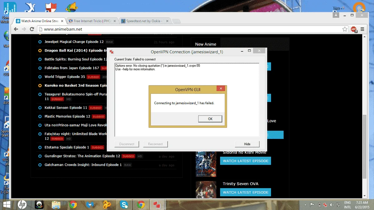This screenshot has width=374, height=210.
Task: Open the first Chrome taskbar icon
Action: (x=73, y=205)
